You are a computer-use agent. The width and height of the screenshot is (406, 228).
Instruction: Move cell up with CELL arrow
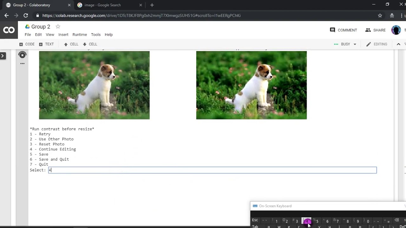(71, 44)
